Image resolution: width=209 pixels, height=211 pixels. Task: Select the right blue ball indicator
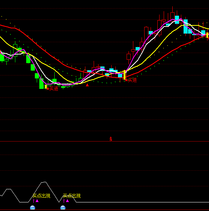[63, 208]
